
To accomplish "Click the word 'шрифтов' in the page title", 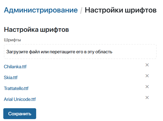I will click(x=141, y=10).
